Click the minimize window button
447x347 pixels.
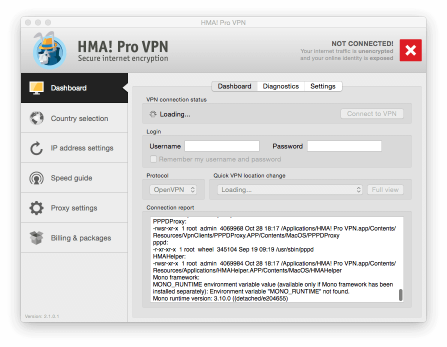[x=38, y=22]
